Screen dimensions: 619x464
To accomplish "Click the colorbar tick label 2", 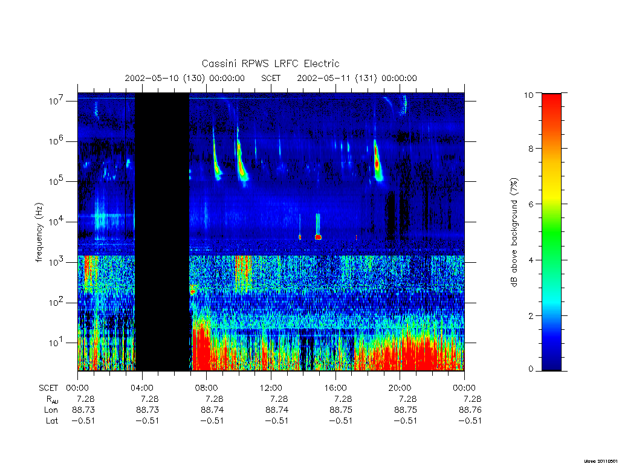I will click(x=531, y=315).
